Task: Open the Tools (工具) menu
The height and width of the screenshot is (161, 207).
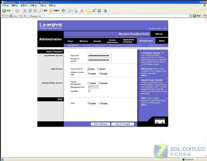Action: coord(43,6)
